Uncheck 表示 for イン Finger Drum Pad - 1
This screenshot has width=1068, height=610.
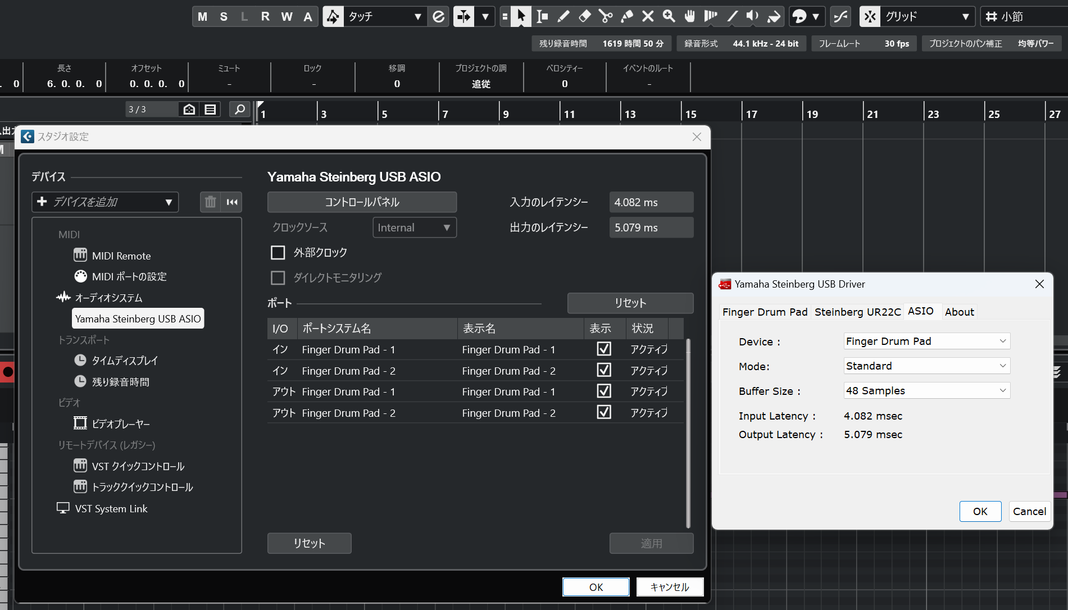coord(604,349)
